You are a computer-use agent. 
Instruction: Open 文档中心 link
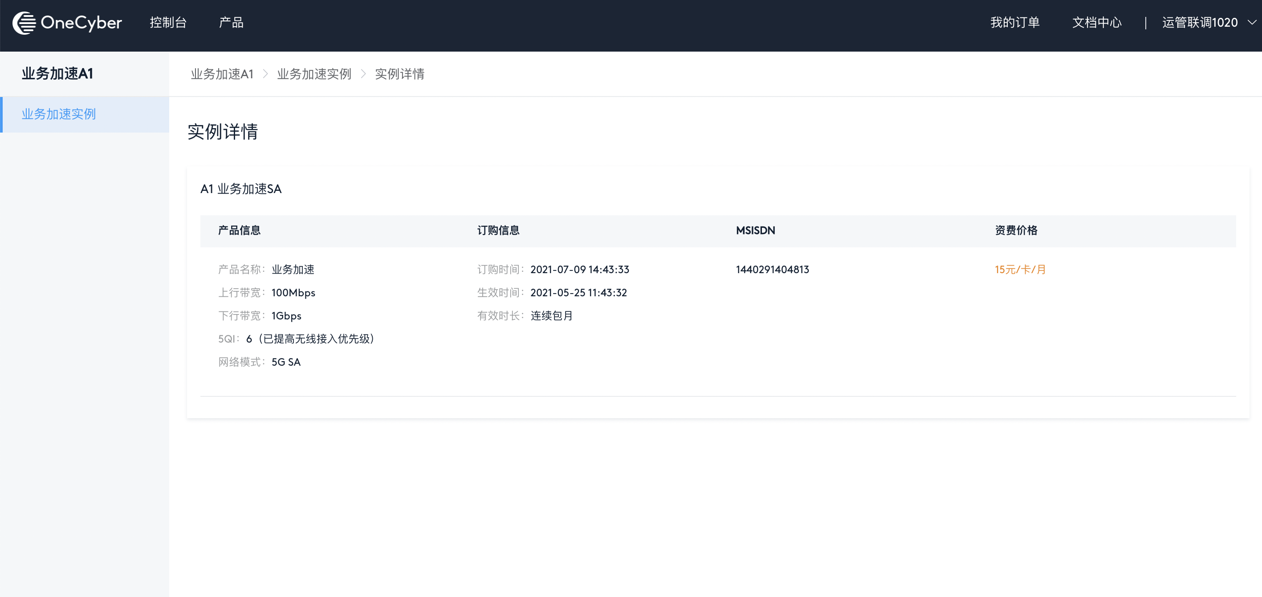[x=1096, y=23]
